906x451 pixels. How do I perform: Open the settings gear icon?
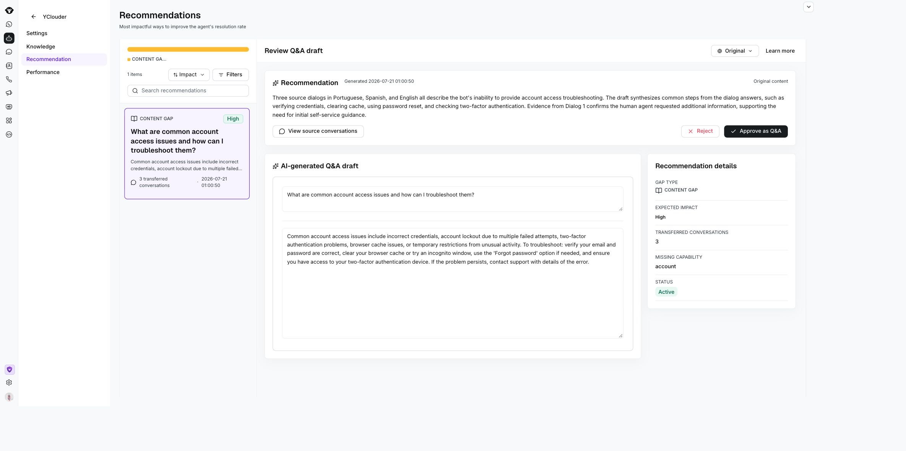click(9, 382)
